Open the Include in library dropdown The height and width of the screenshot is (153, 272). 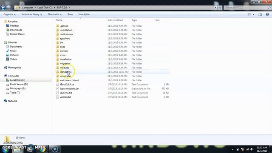coord(31,14)
